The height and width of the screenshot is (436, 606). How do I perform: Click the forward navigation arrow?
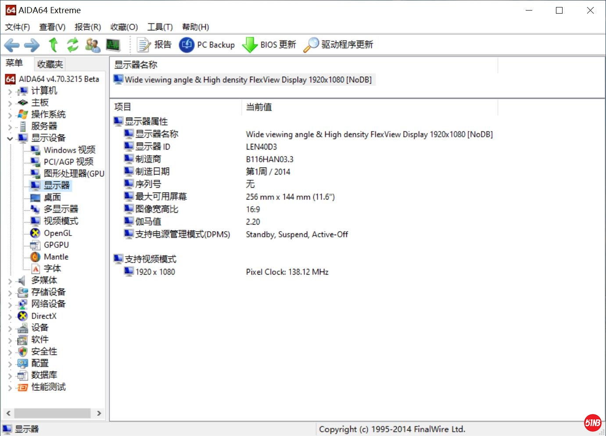coord(32,45)
